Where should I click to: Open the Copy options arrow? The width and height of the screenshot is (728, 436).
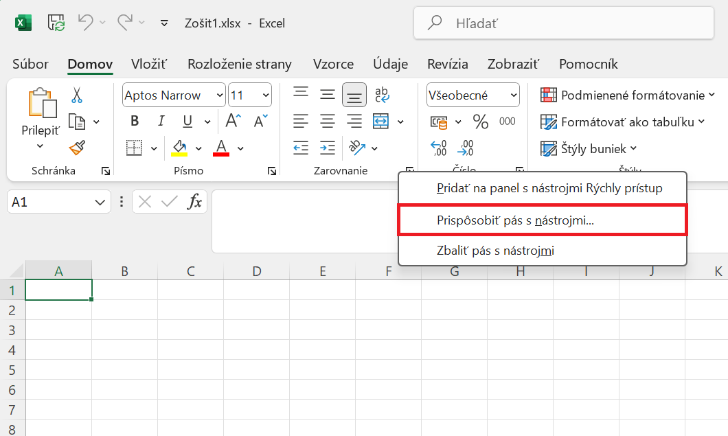pos(96,122)
